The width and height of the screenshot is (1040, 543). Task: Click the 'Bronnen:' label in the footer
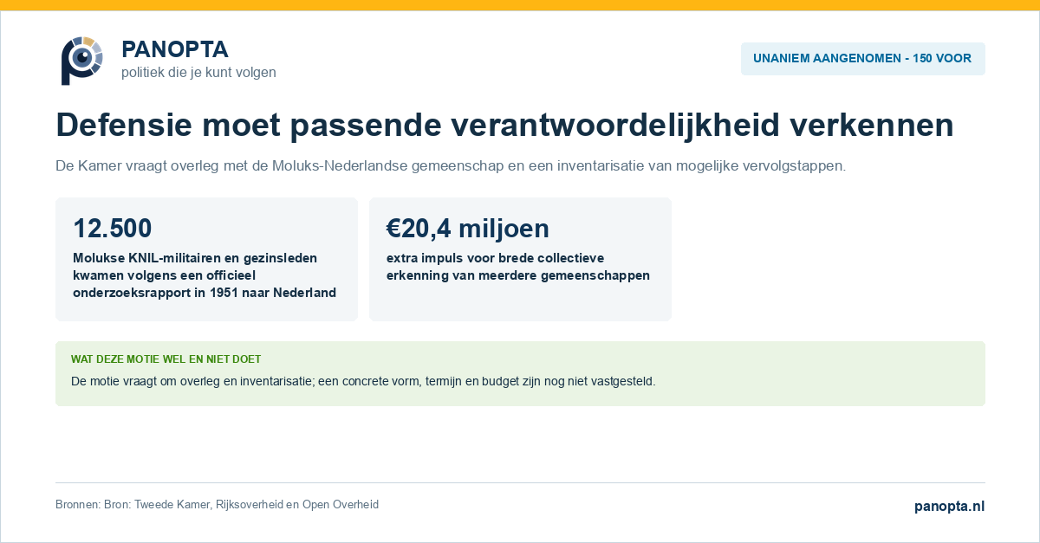pyautogui.click(x=78, y=505)
